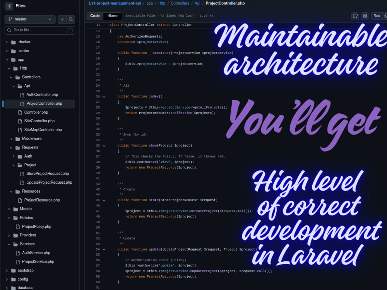Collapse the store() function fold arrow
Viewport: 387px width, 290px height.
click(x=104, y=200)
